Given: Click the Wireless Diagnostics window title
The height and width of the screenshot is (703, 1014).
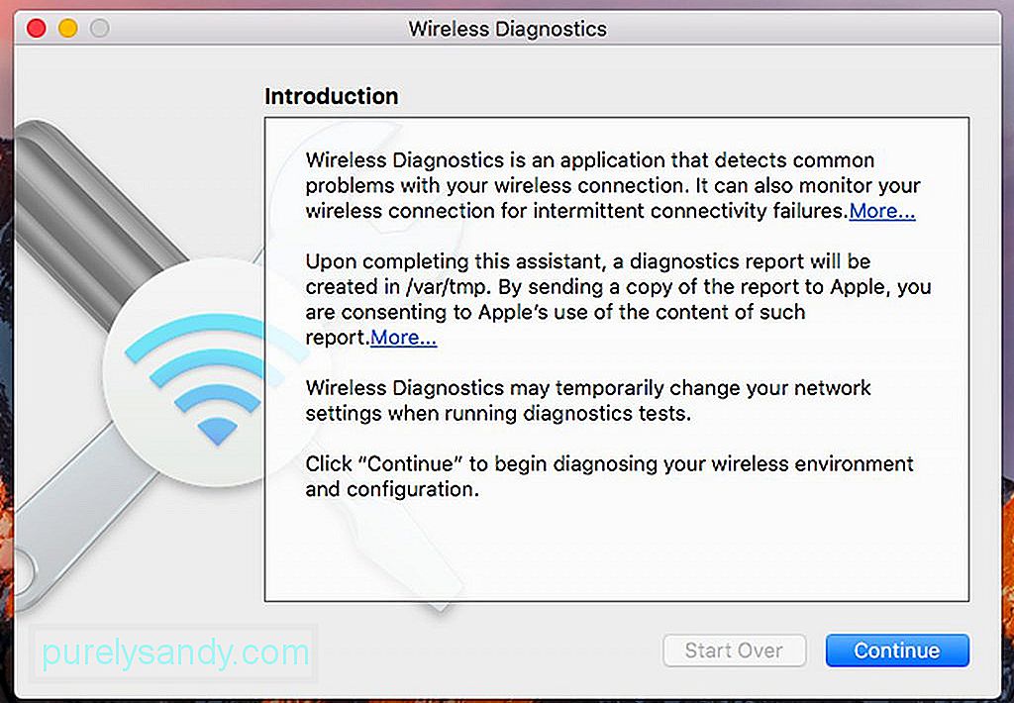Looking at the screenshot, I should (x=508, y=29).
